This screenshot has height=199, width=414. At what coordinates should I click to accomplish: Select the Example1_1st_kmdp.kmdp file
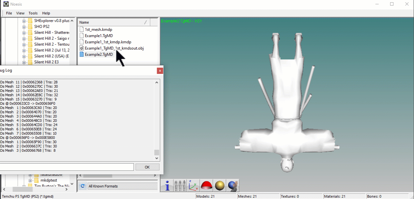[x=108, y=42]
